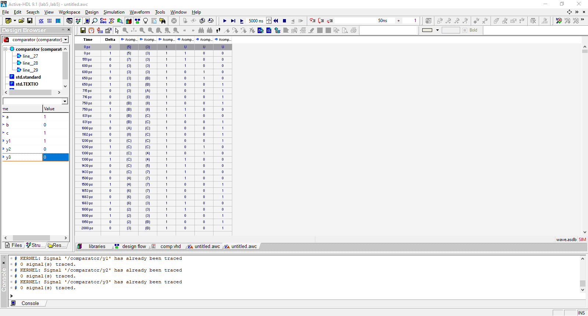Click the light bulb icon in toolbar

click(x=146, y=21)
